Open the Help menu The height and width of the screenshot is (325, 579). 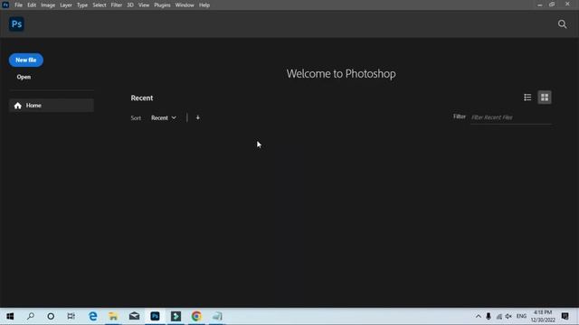click(x=204, y=5)
